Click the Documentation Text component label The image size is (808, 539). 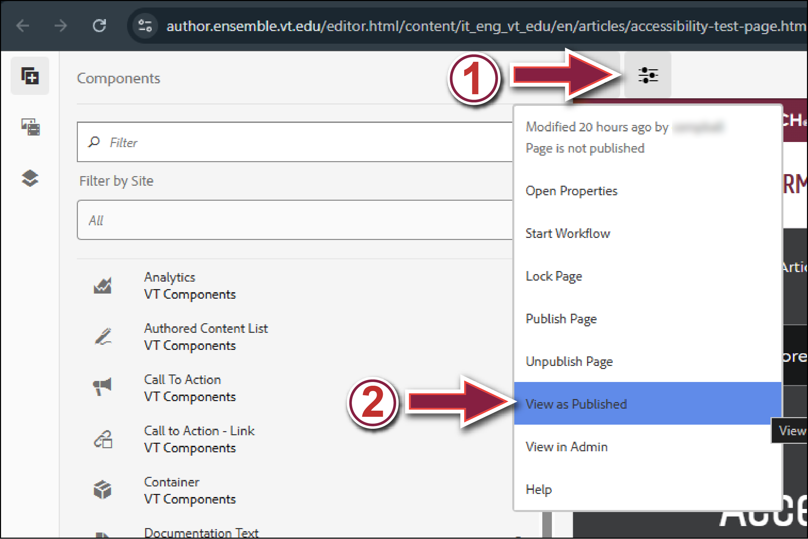click(201, 532)
